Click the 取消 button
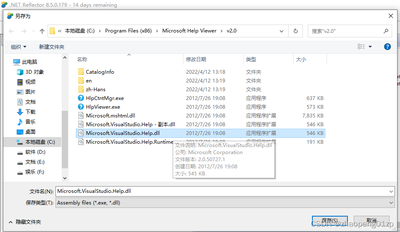 pyautogui.click(x=371, y=221)
